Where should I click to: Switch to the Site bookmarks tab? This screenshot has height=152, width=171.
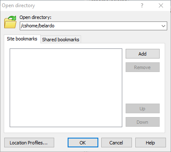click(22, 39)
